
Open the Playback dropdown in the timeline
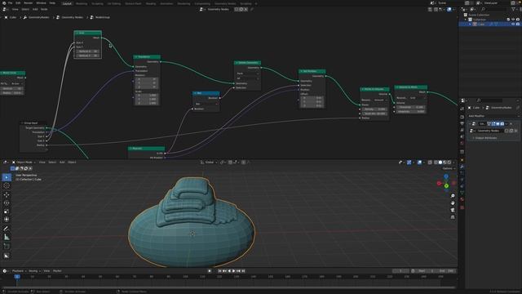20,271
